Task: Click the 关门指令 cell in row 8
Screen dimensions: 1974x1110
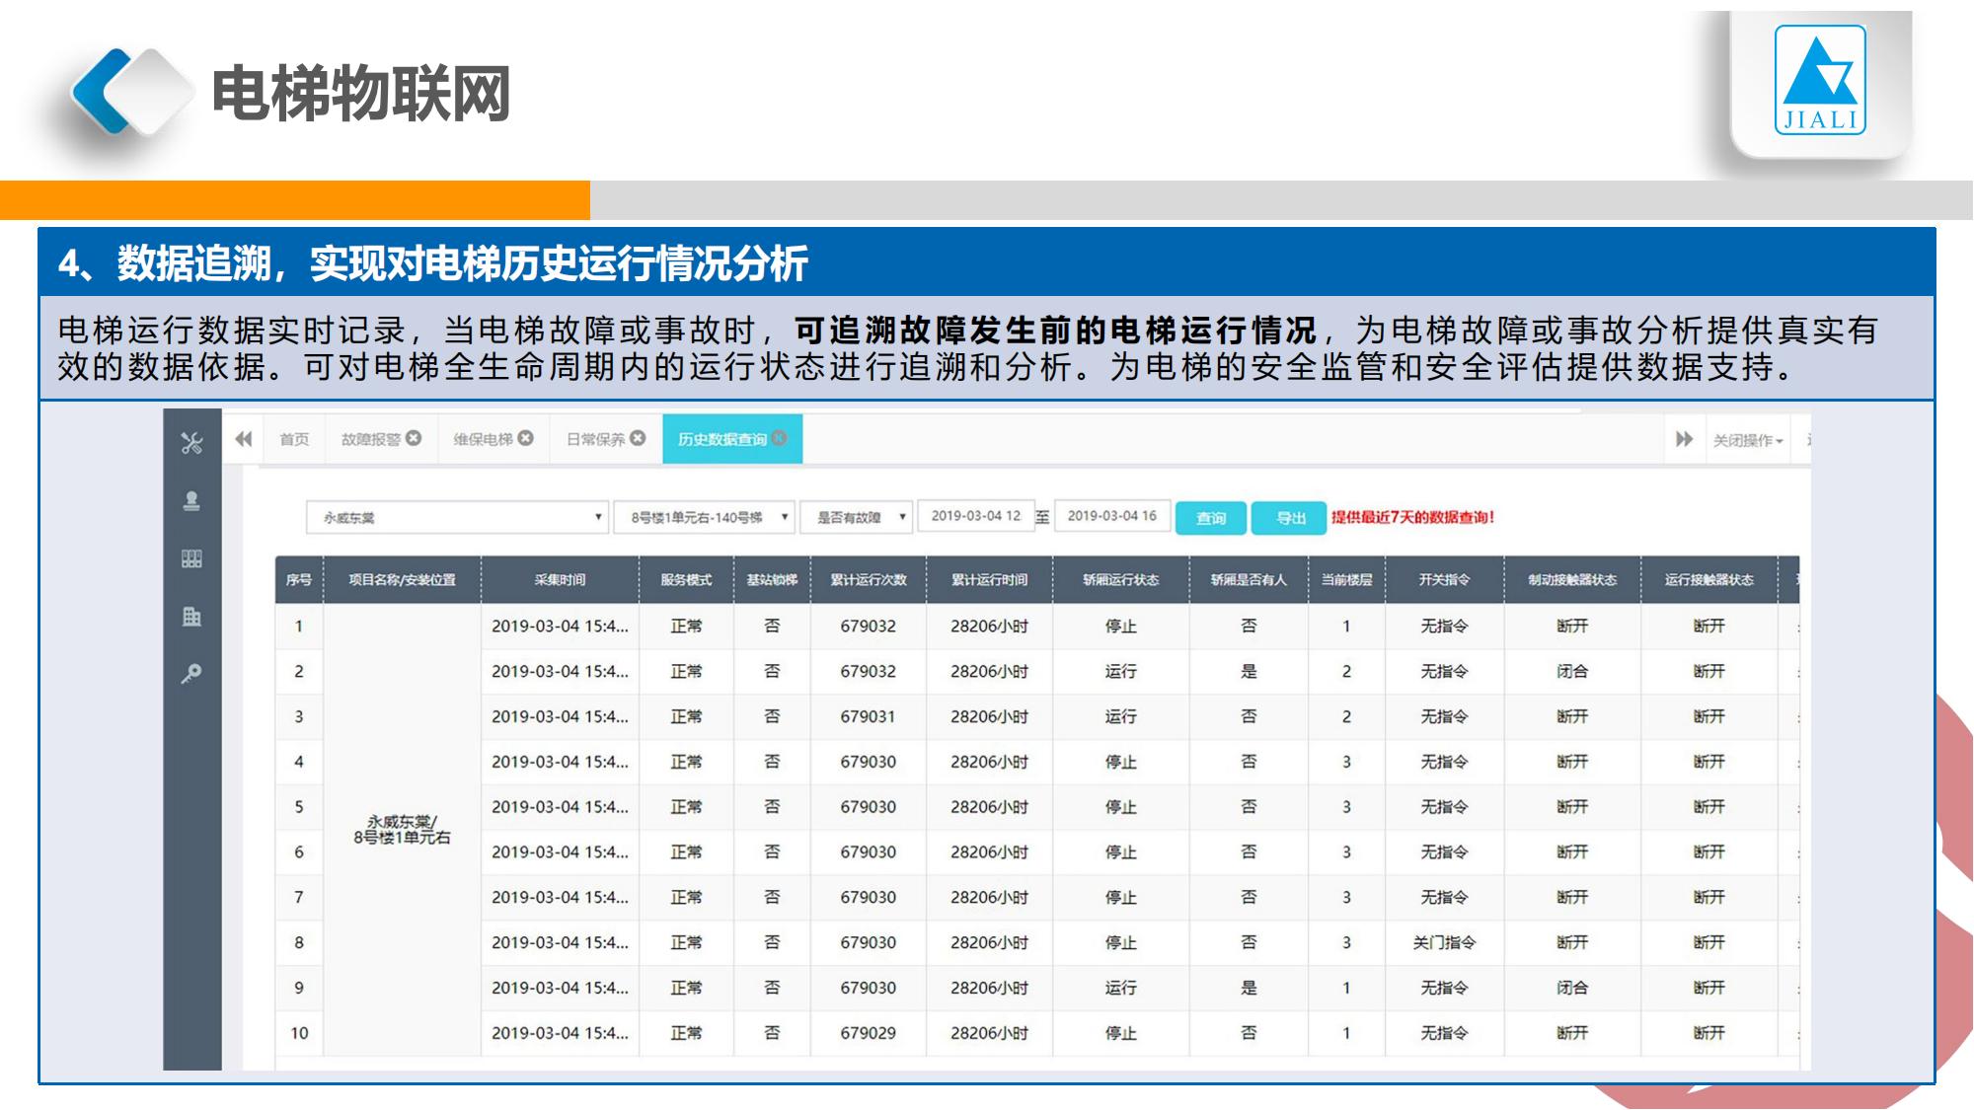Action: point(1444,943)
